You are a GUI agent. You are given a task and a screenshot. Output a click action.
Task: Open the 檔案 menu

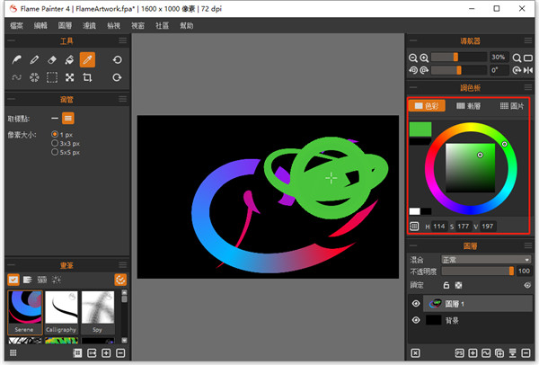[15, 27]
